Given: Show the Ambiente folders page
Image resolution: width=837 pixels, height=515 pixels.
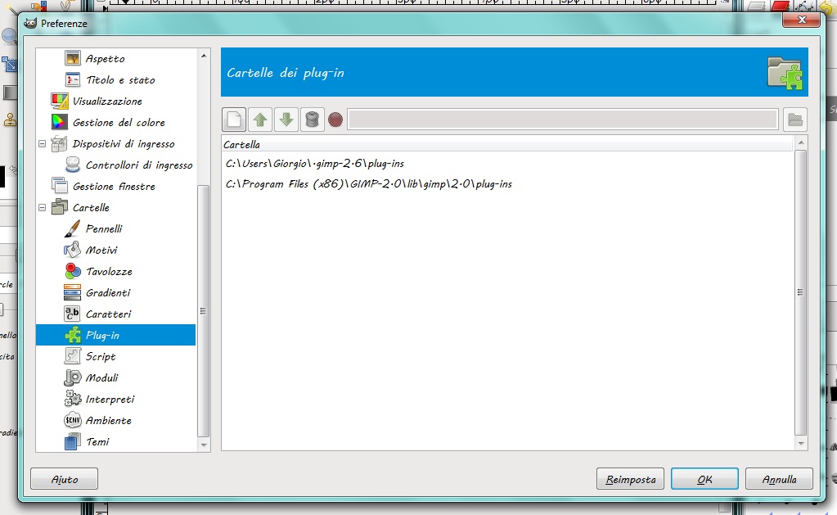Looking at the screenshot, I should [x=108, y=421].
